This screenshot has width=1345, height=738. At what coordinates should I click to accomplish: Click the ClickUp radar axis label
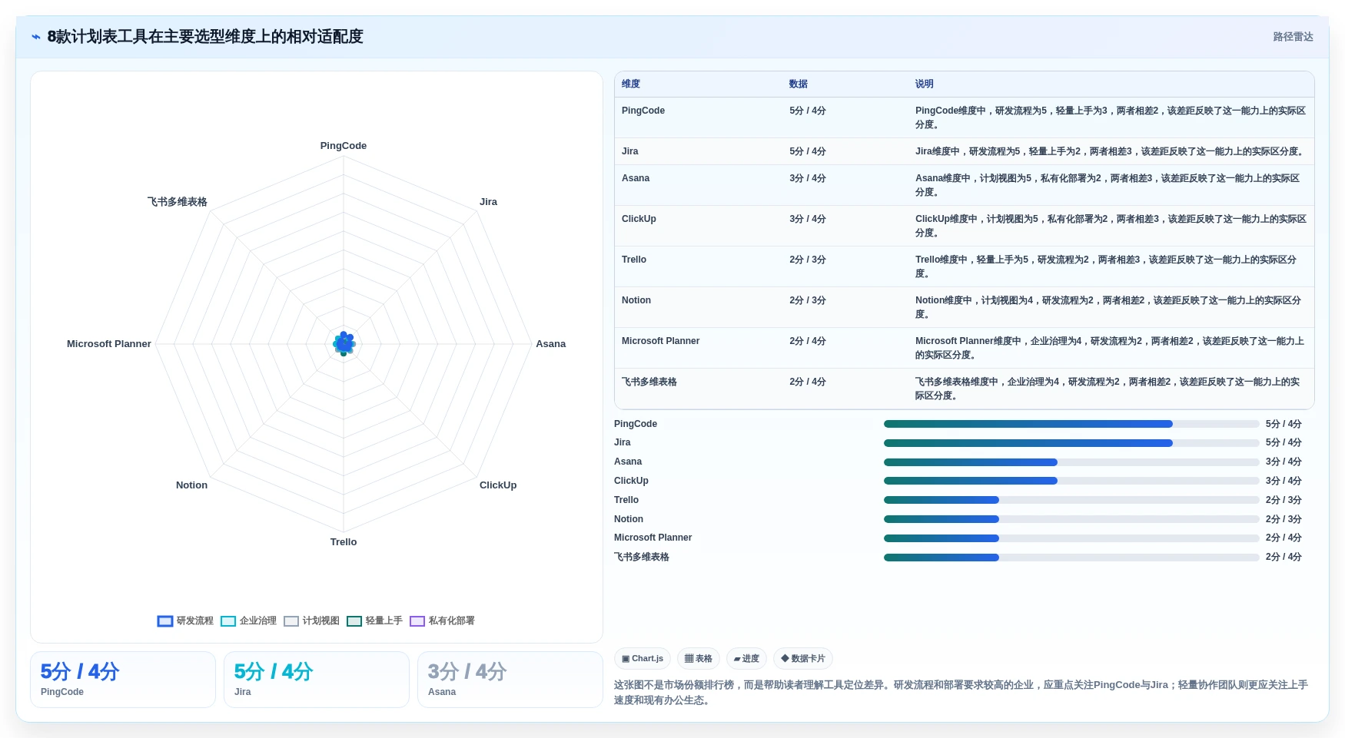click(x=498, y=485)
